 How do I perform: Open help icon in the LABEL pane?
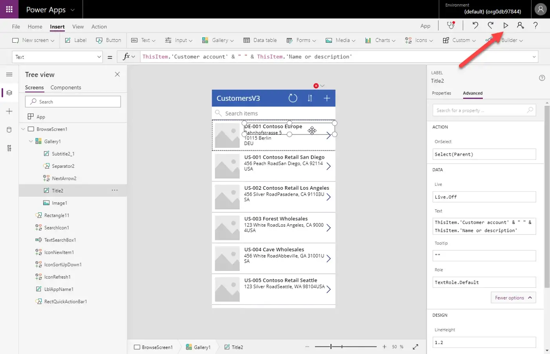[542, 78]
